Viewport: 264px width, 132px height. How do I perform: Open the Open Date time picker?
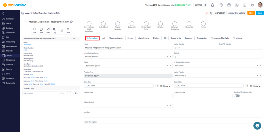click(163, 86)
